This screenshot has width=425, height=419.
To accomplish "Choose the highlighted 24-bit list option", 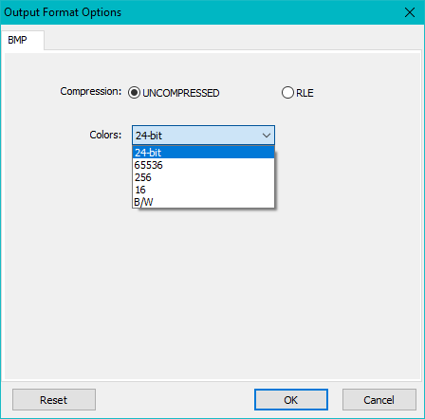I will click(x=203, y=153).
